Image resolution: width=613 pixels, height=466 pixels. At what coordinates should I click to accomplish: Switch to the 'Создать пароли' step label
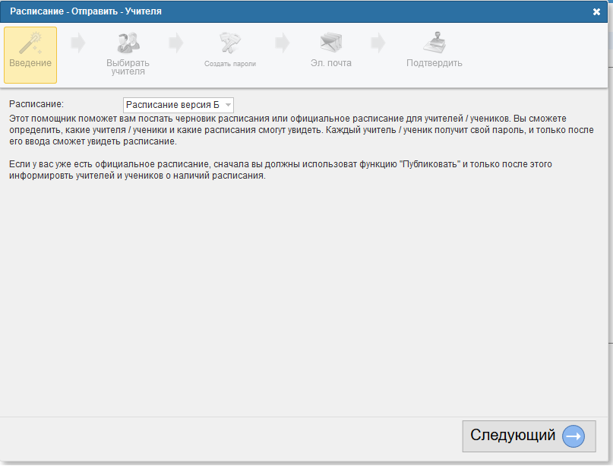[x=230, y=64]
